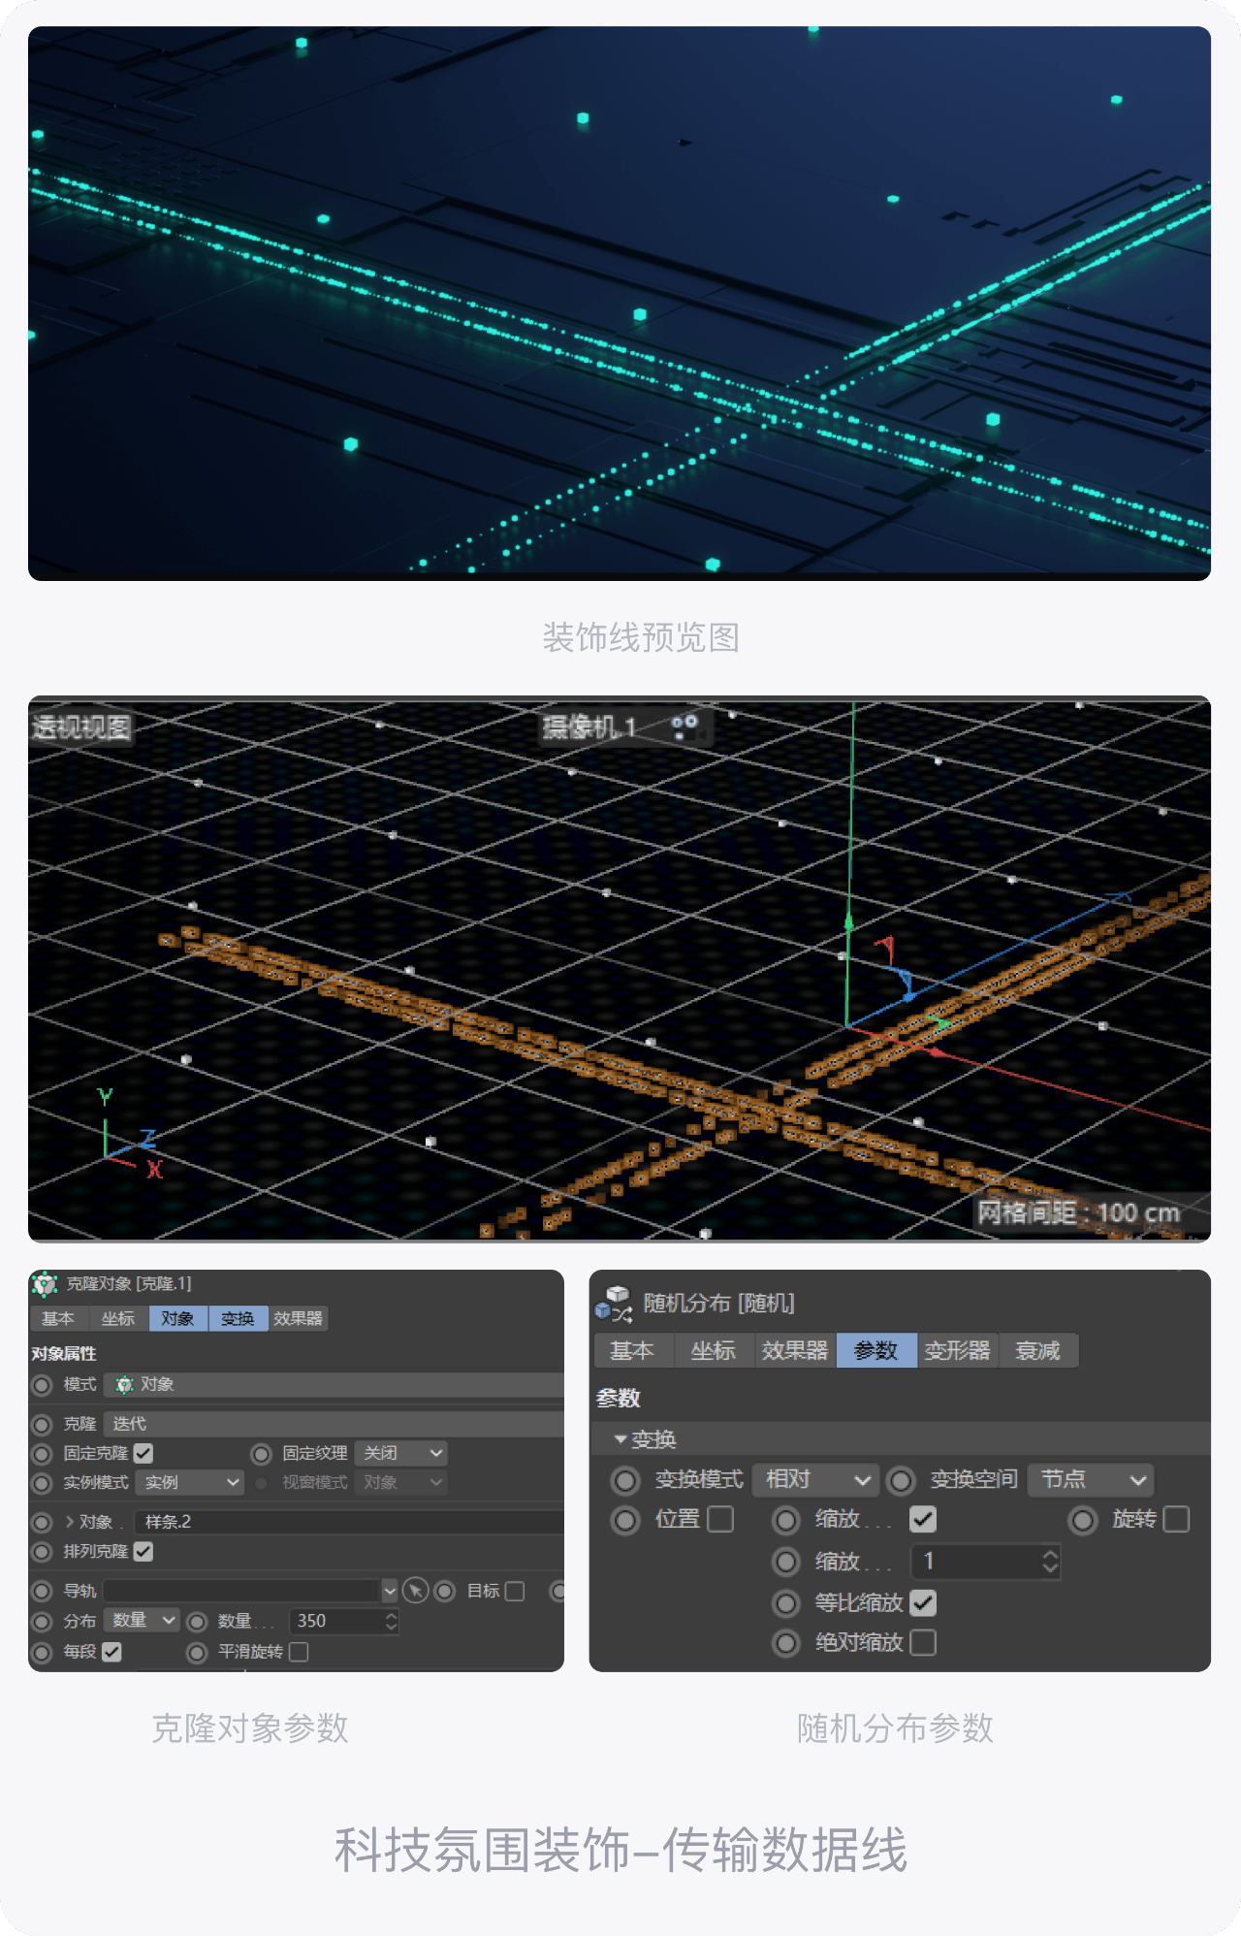Screen dimensions: 1241x1936
Task: Click the Random effector icon in header
Action: tap(614, 1304)
